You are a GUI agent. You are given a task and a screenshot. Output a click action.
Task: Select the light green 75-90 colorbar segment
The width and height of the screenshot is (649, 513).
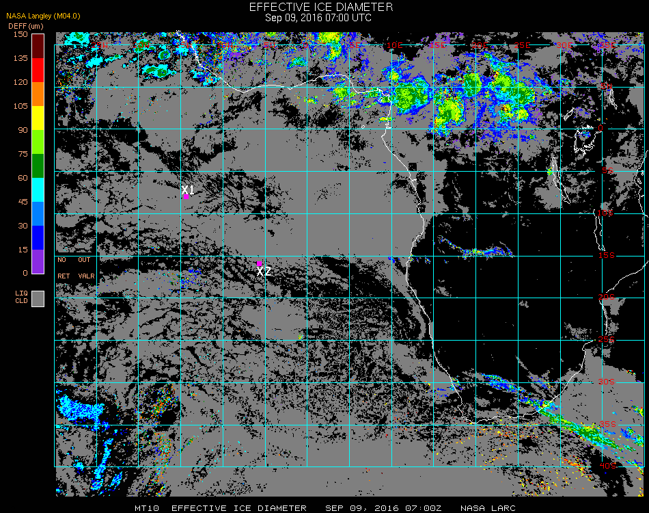38,142
